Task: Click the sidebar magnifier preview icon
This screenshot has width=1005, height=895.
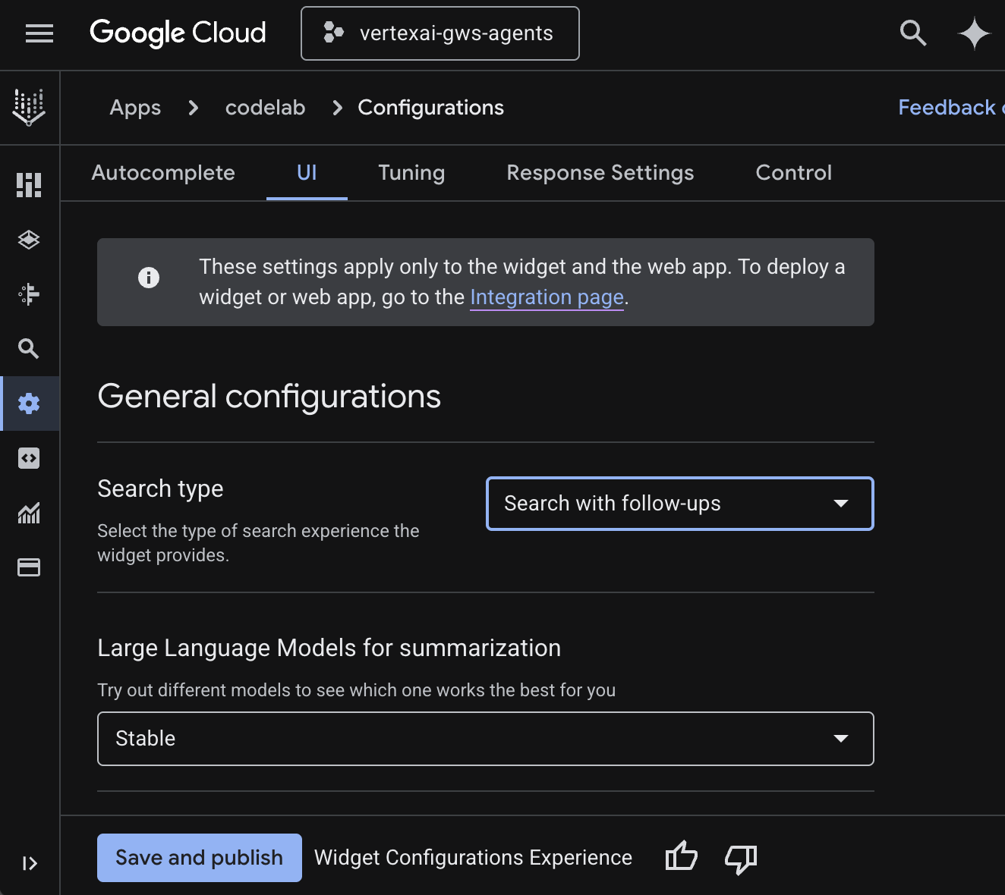Action: (x=29, y=349)
